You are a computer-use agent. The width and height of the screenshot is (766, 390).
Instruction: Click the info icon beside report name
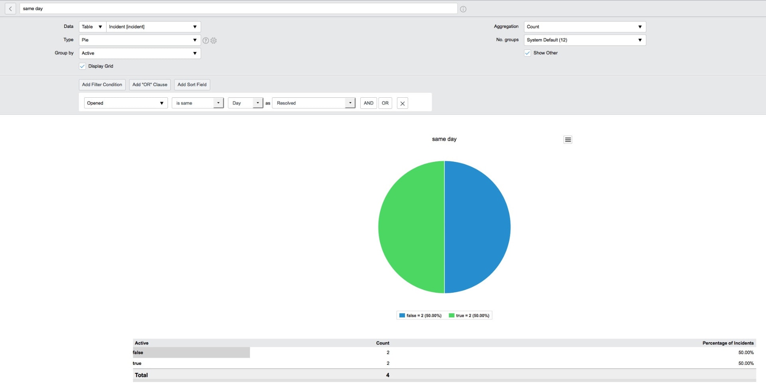(x=463, y=9)
